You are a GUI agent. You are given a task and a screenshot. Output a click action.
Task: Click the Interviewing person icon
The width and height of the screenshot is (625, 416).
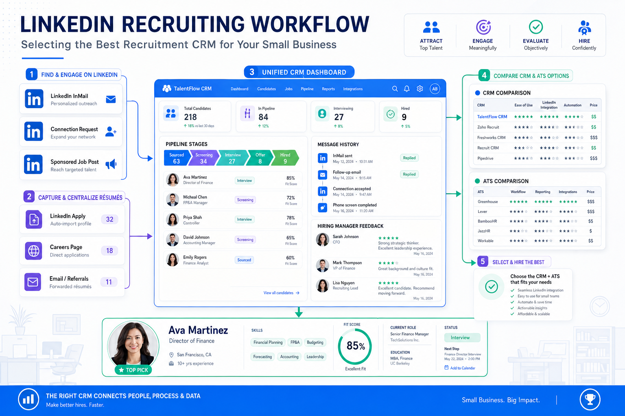coord(322,113)
